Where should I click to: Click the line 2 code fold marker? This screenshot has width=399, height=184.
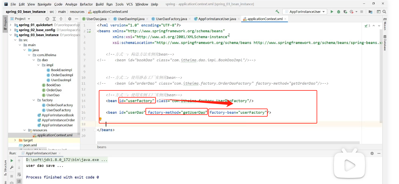point(96,31)
